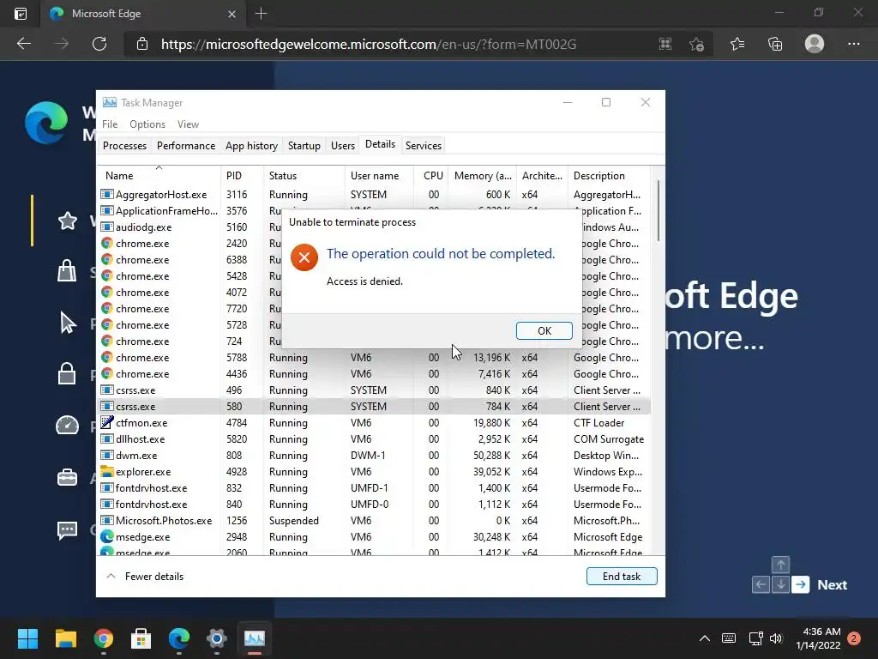878x659 pixels.
Task: Open Task Manager View menu
Action: (188, 124)
